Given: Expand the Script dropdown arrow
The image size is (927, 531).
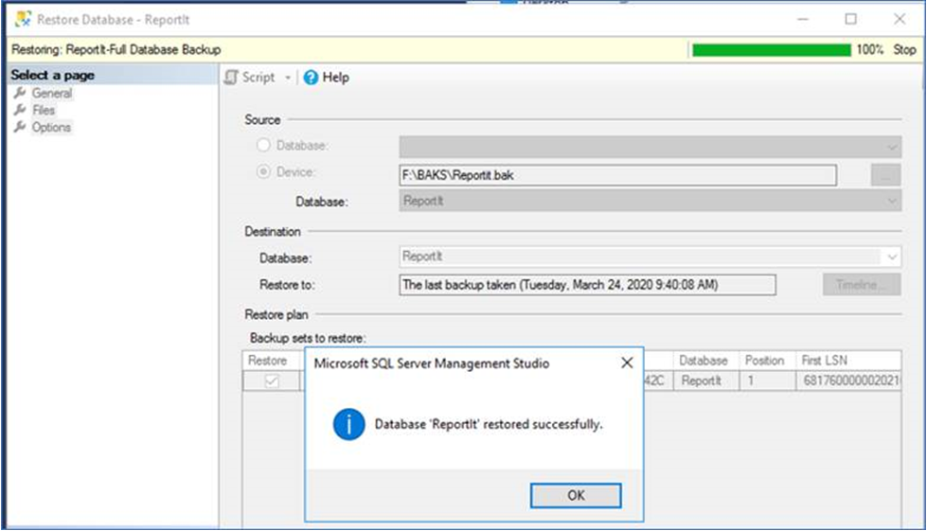Looking at the screenshot, I should point(288,78).
